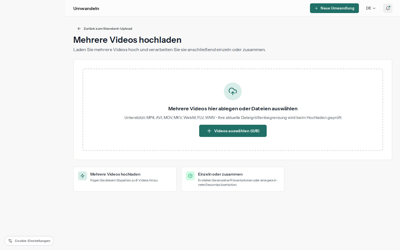
Task: Click the text 'Fügen Sie diesem Stapel bis zu 8 Videos hinzu.'
Action: pos(124,180)
